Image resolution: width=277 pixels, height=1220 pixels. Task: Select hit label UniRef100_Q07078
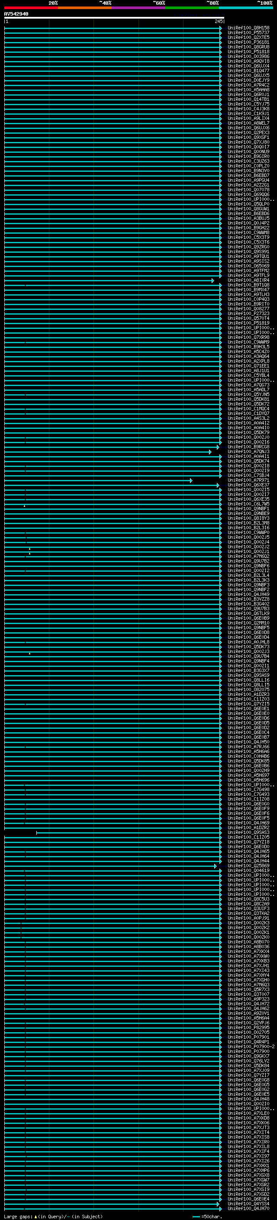coord(248,190)
